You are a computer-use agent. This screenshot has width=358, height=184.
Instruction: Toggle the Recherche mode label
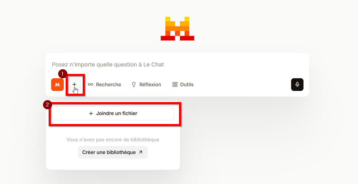tap(108, 84)
